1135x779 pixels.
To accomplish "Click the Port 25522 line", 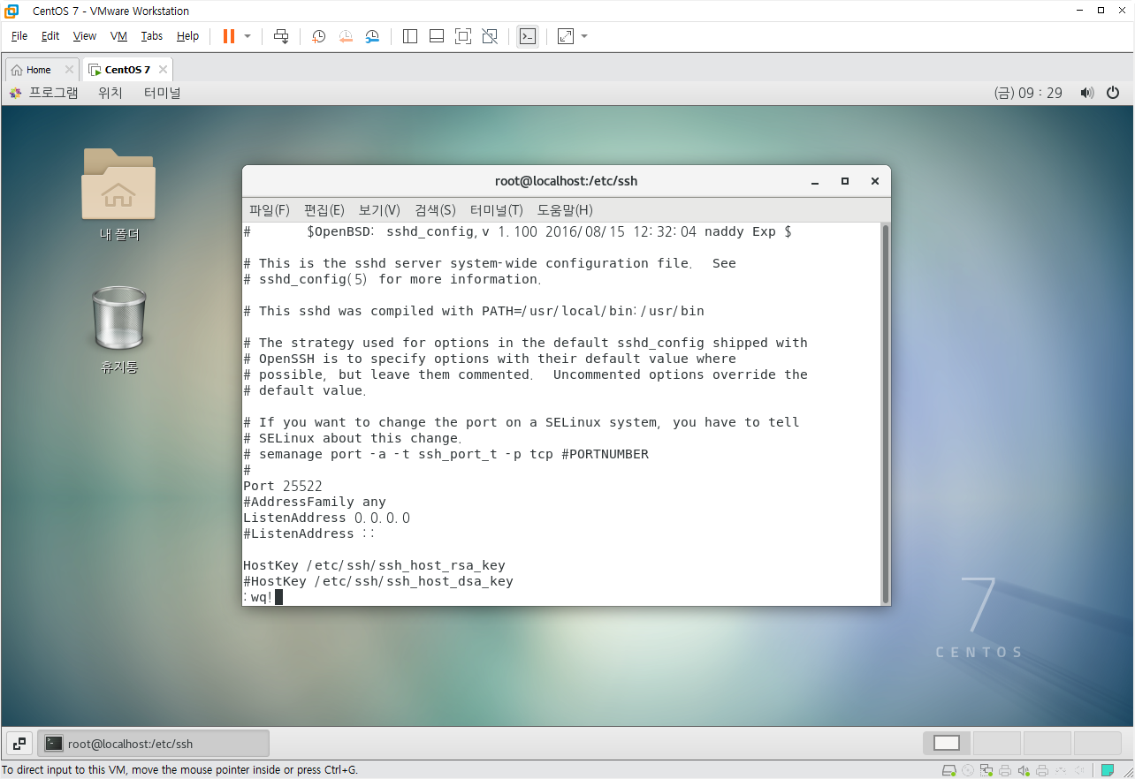I will coord(283,486).
